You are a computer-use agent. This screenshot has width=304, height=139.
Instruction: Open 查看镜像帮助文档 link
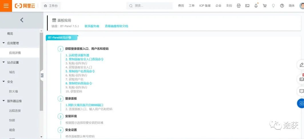coord(117,26)
